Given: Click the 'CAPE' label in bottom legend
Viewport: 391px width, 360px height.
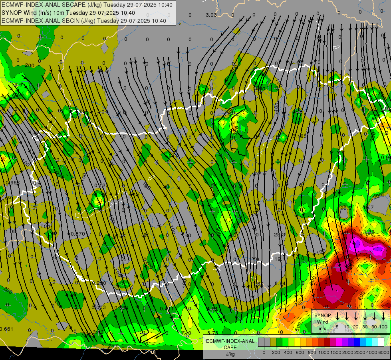Looking at the screenshot, I should pyautogui.click(x=230, y=348).
